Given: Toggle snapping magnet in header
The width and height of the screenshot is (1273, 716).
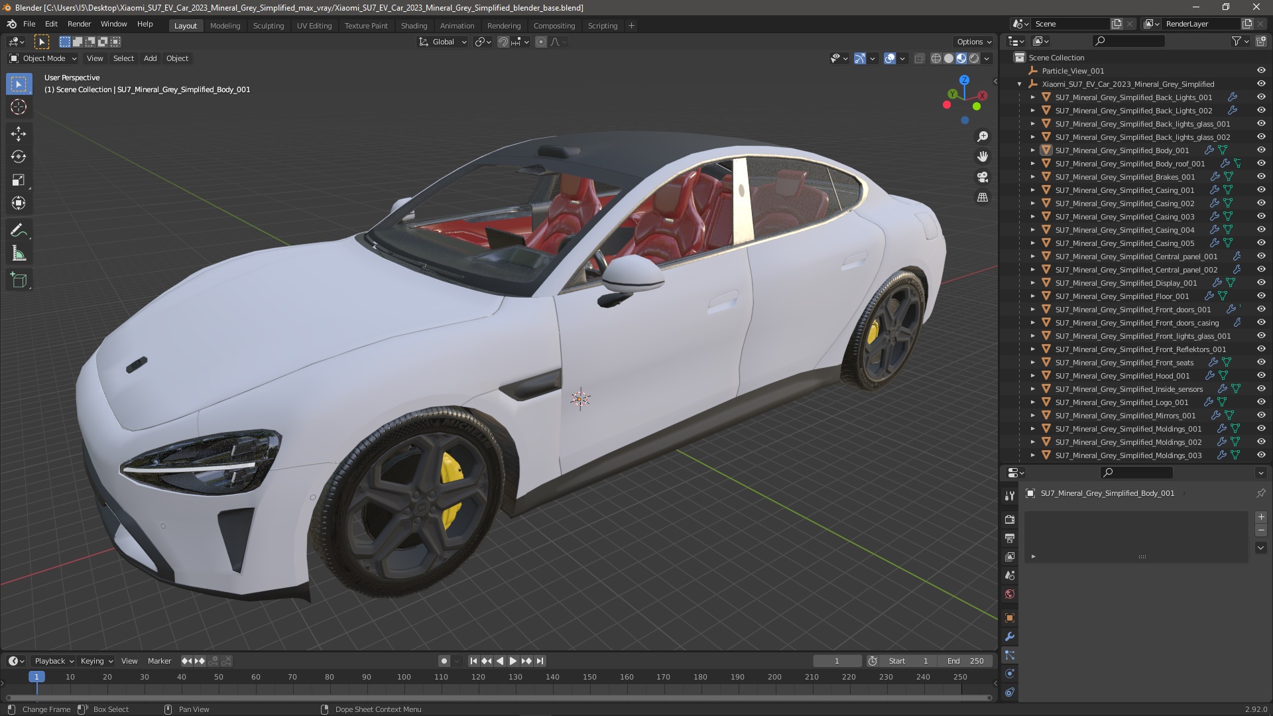Looking at the screenshot, I should (x=503, y=42).
